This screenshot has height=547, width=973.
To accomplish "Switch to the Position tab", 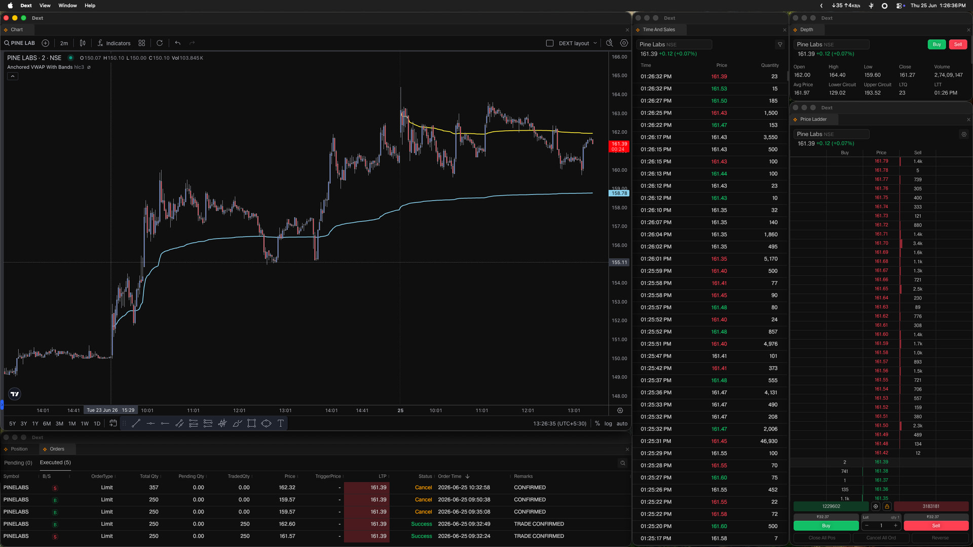I will point(19,449).
